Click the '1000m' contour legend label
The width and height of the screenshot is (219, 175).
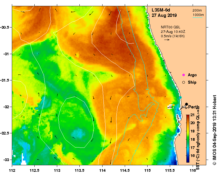[198, 15]
